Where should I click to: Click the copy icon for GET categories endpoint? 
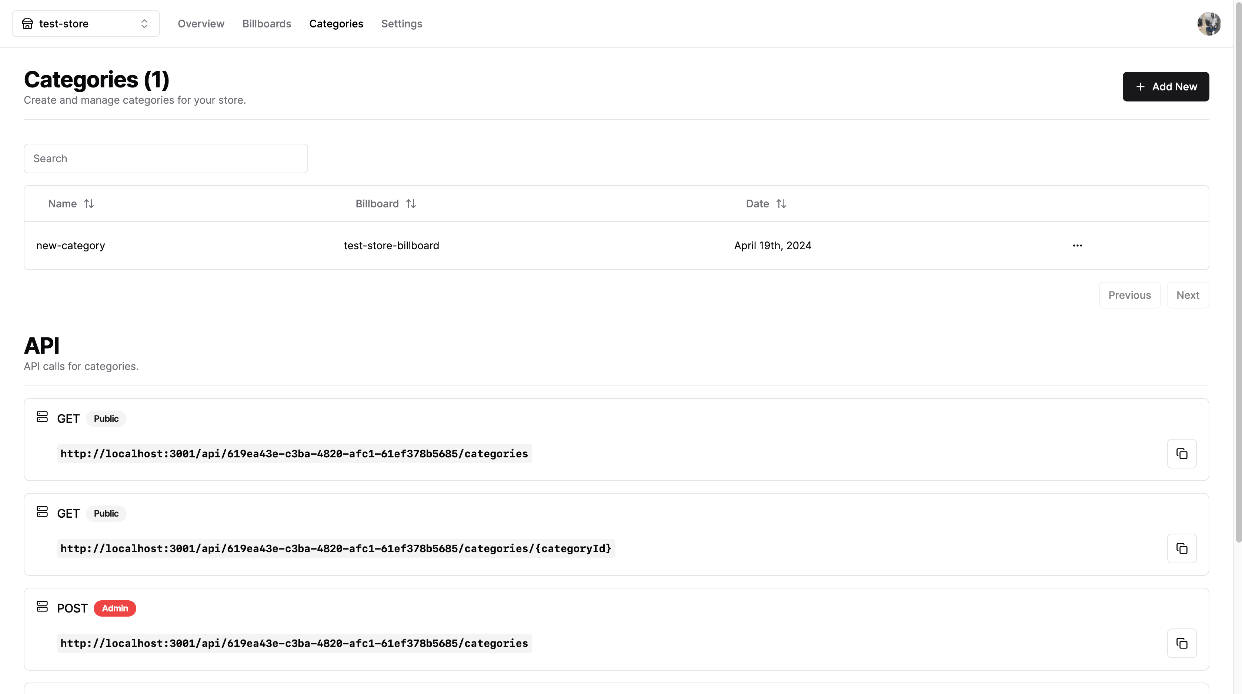(1181, 454)
